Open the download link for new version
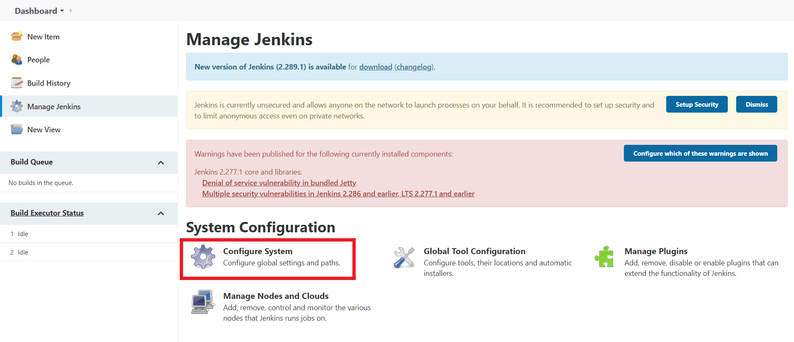The width and height of the screenshot is (794, 342). coord(375,67)
